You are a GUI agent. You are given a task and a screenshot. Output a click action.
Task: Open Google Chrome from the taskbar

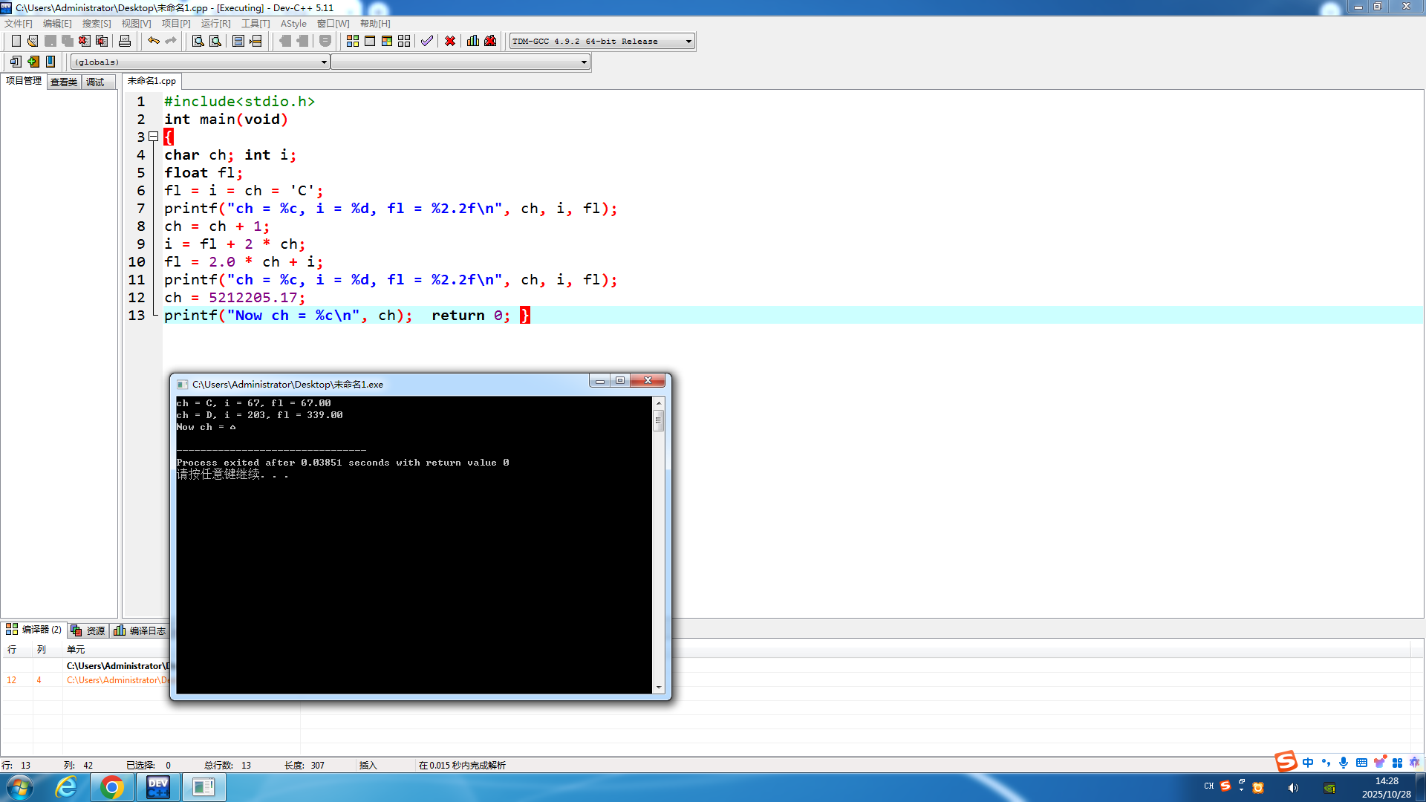pyautogui.click(x=111, y=787)
